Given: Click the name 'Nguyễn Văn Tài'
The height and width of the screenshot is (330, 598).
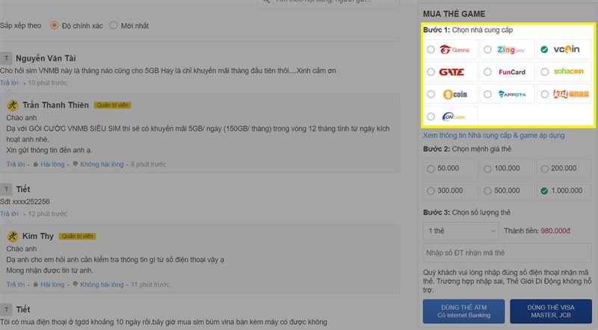Looking at the screenshot, I should pos(46,58).
